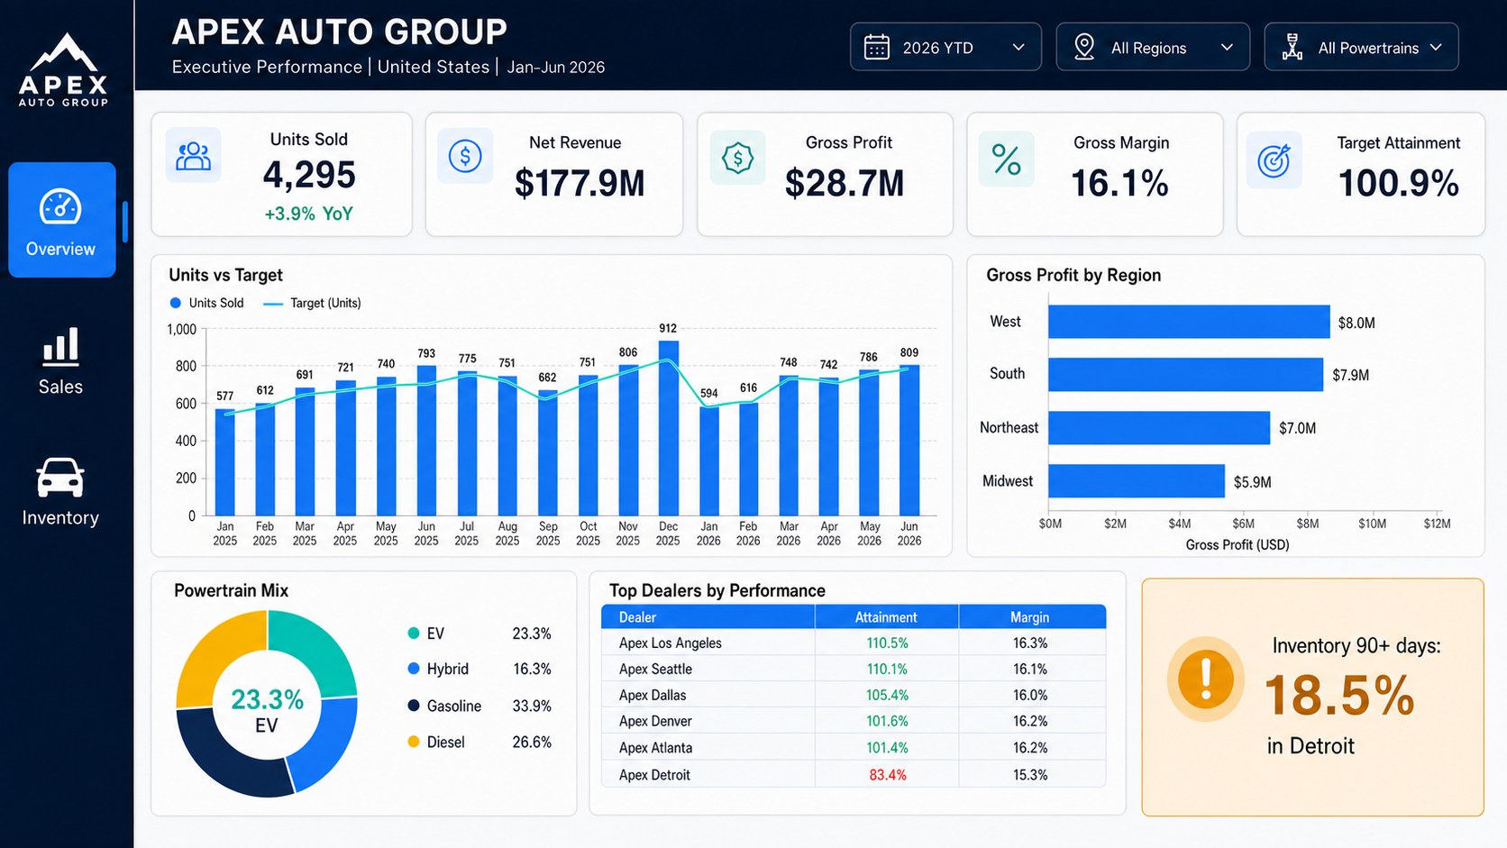
Task: Click the Gross Profit dollar badge icon
Action: coord(737,158)
